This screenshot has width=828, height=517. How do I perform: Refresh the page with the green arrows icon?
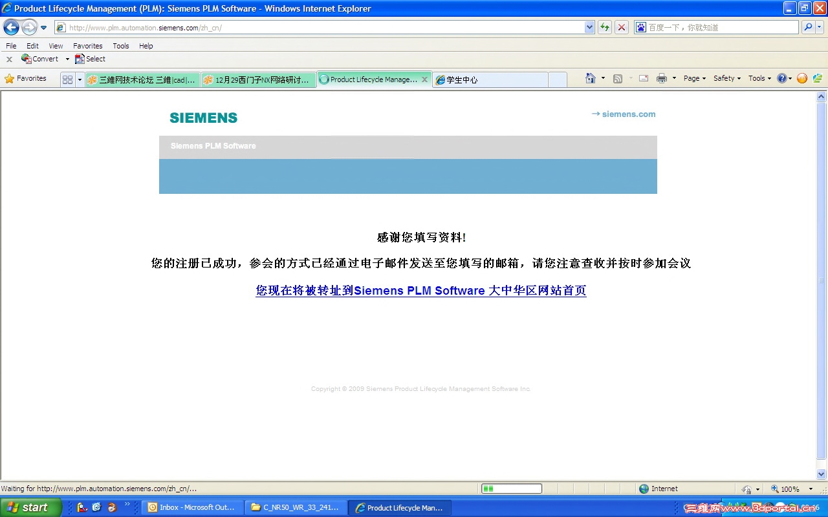pos(605,27)
